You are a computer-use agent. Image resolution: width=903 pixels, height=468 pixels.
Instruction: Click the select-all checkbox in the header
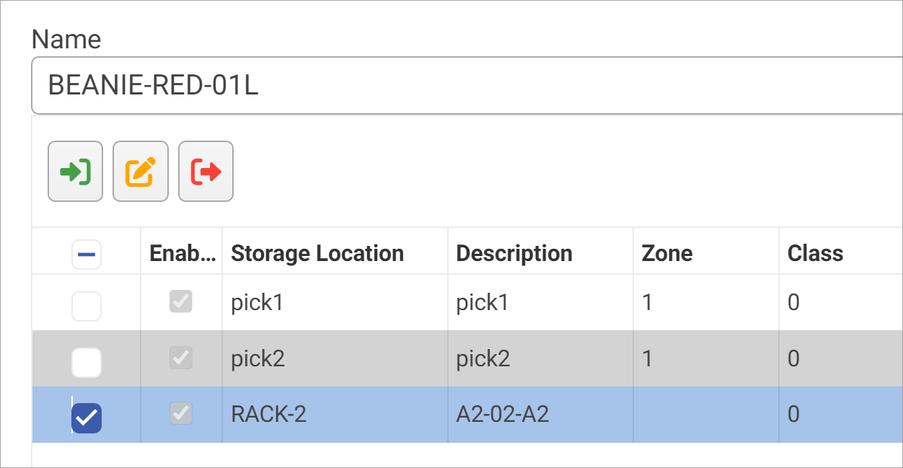(86, 254)
